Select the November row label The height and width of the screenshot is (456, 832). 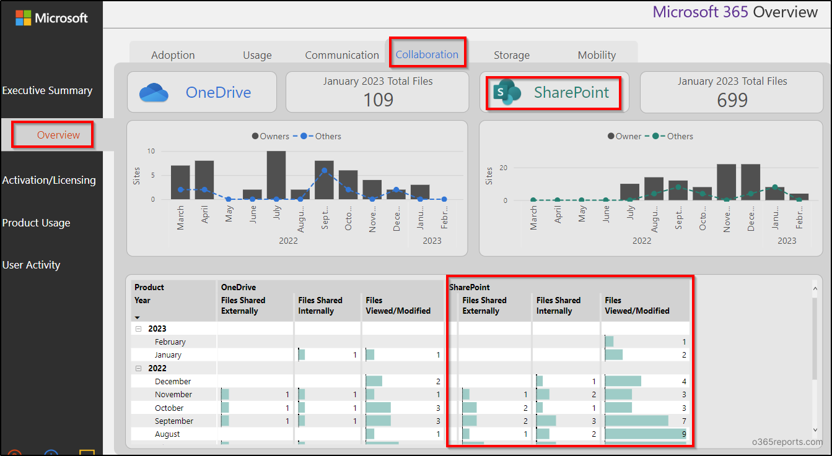click(173, 395)
